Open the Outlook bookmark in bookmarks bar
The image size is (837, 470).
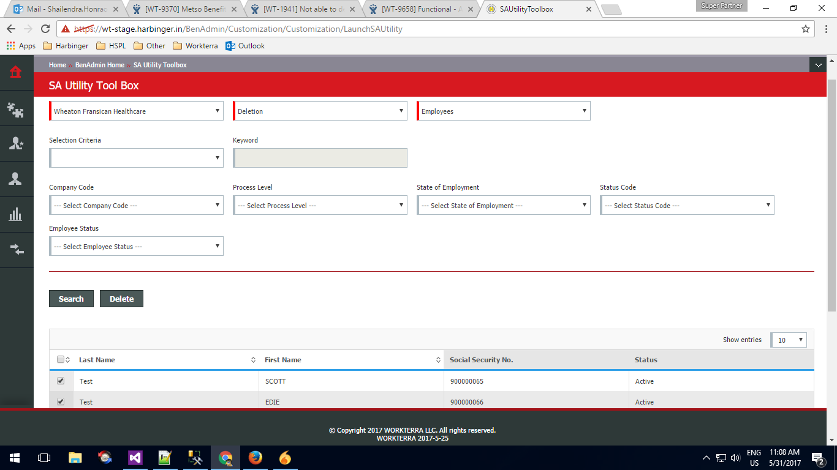tap(245, 46)
